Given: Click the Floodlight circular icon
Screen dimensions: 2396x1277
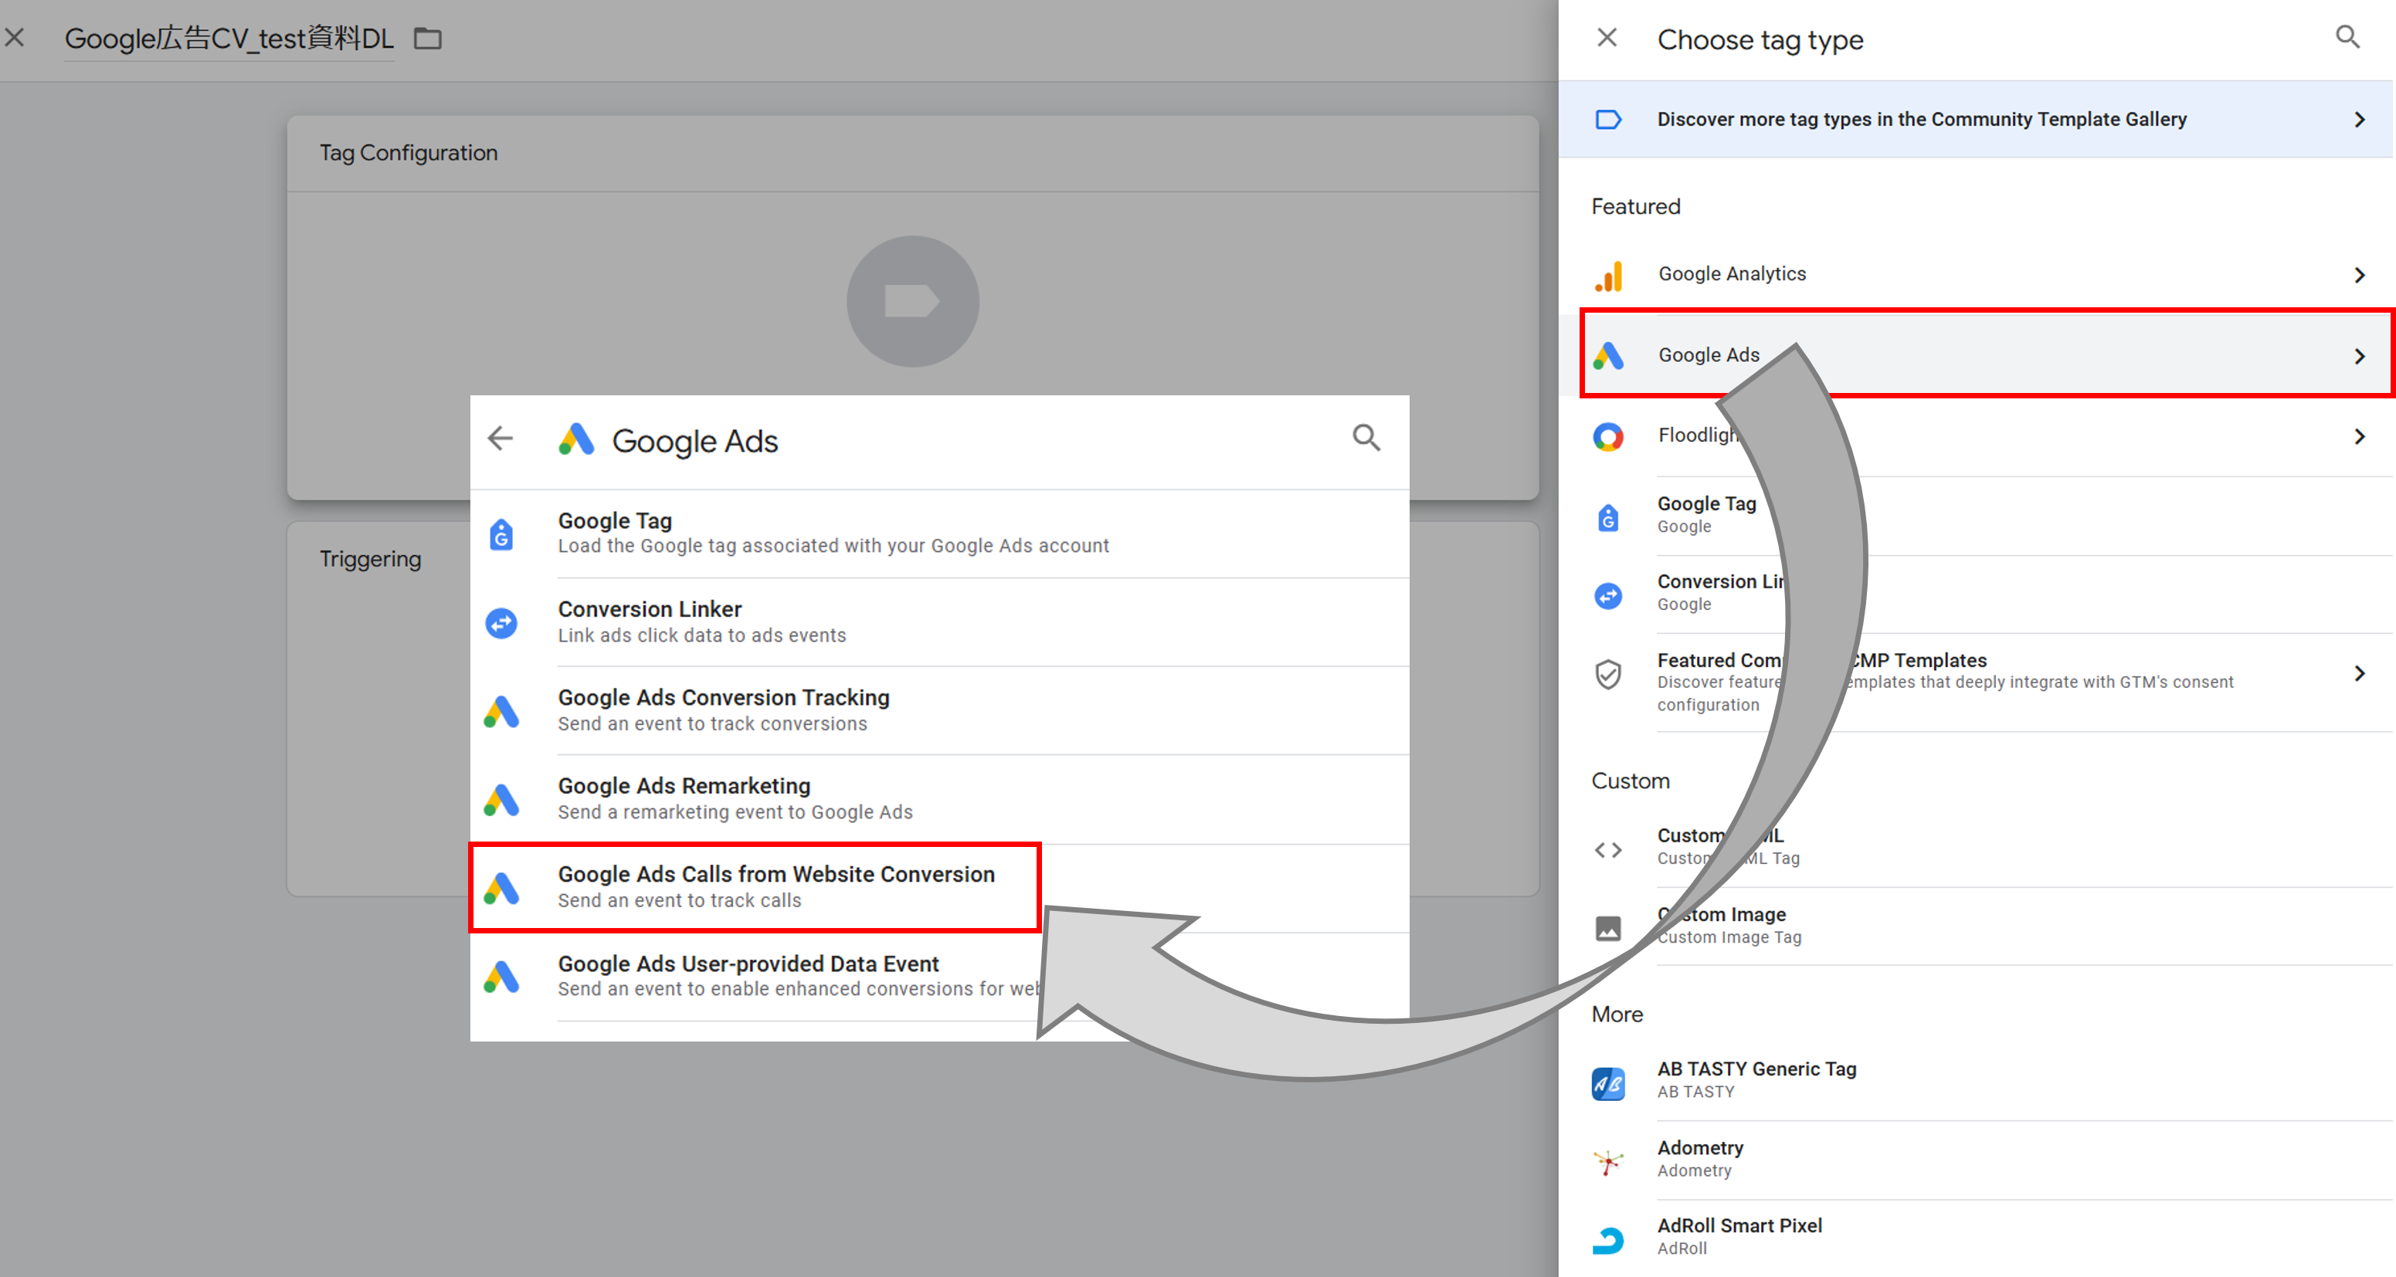Looking at the screenshot, I should (x=1608, y=437).
